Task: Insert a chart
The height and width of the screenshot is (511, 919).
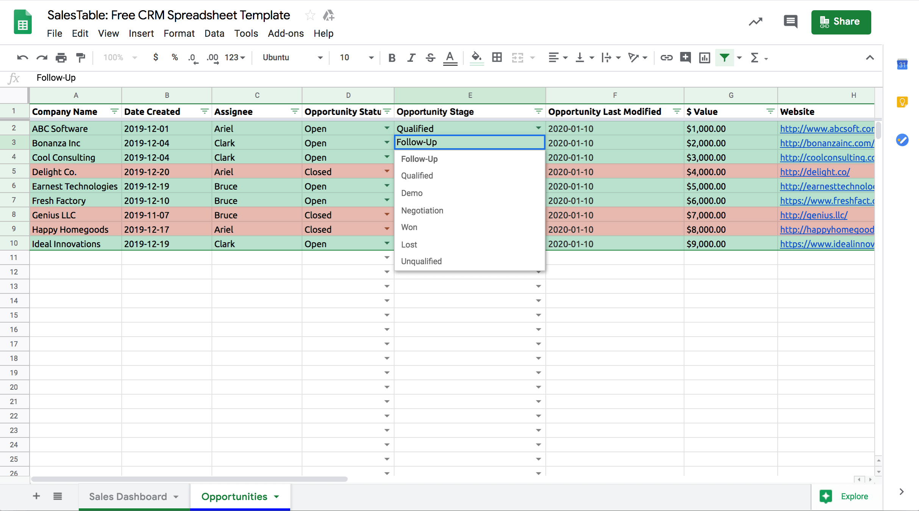Action: pos(704,58)
